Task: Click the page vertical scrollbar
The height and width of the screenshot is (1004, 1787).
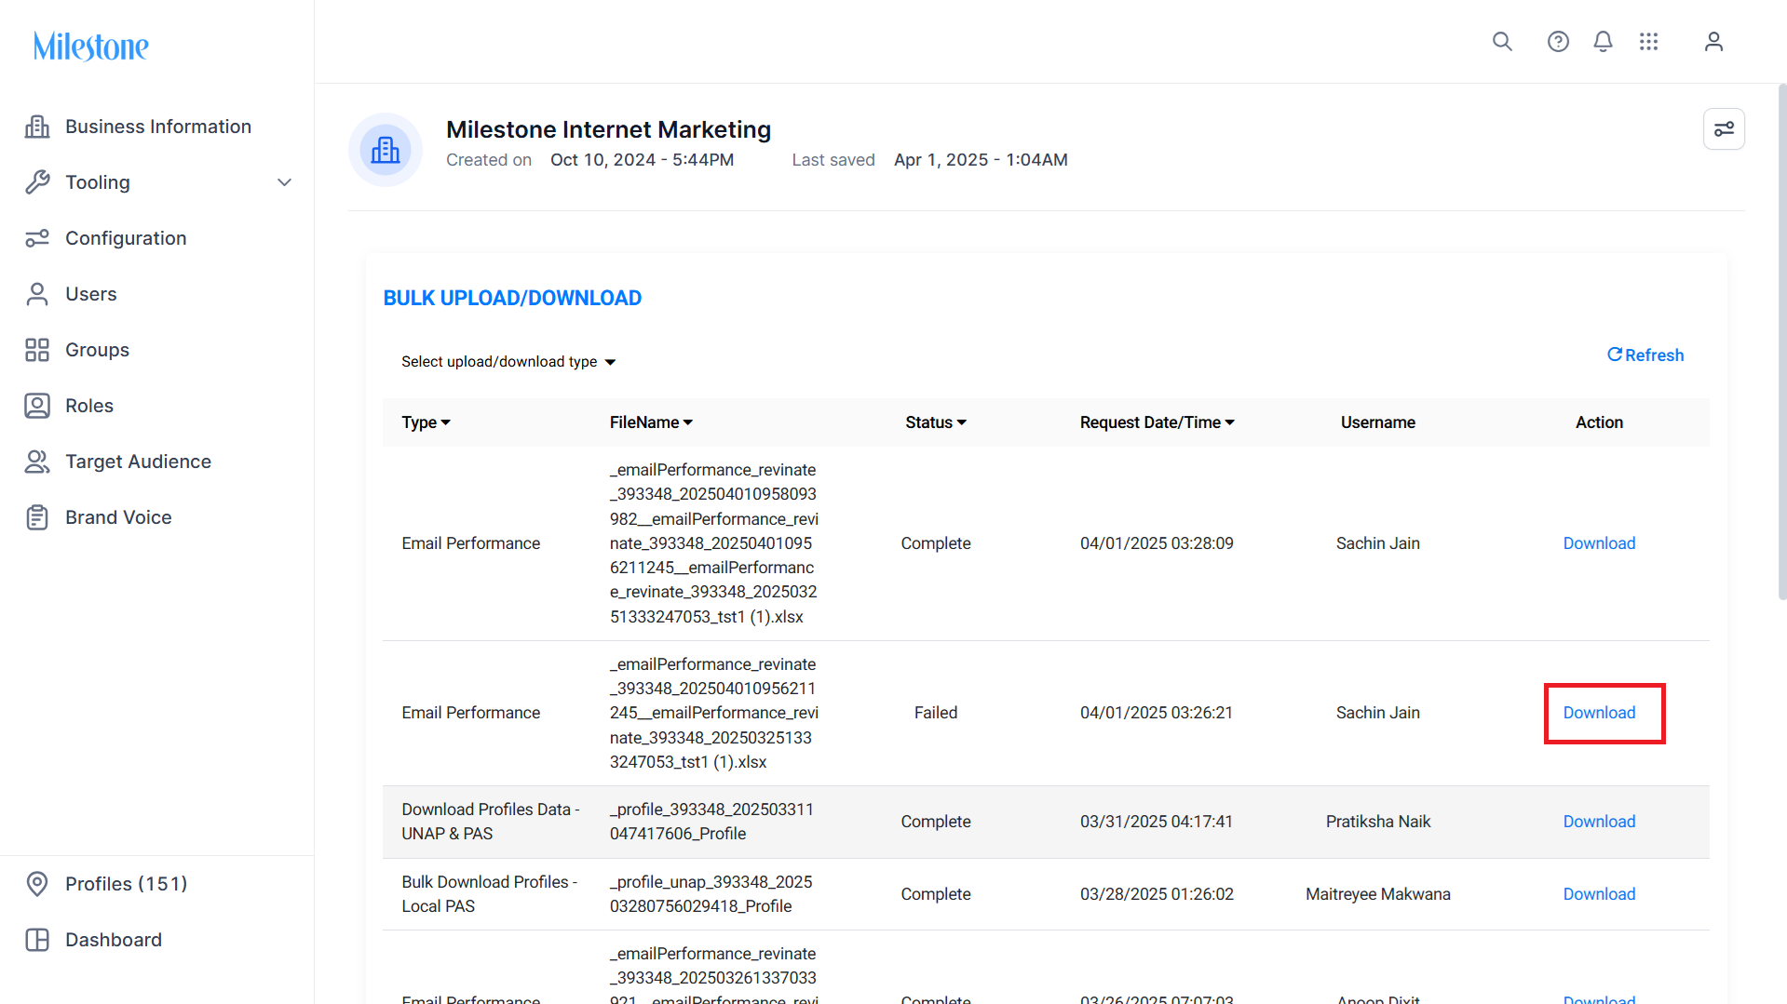Action: 1781,341
